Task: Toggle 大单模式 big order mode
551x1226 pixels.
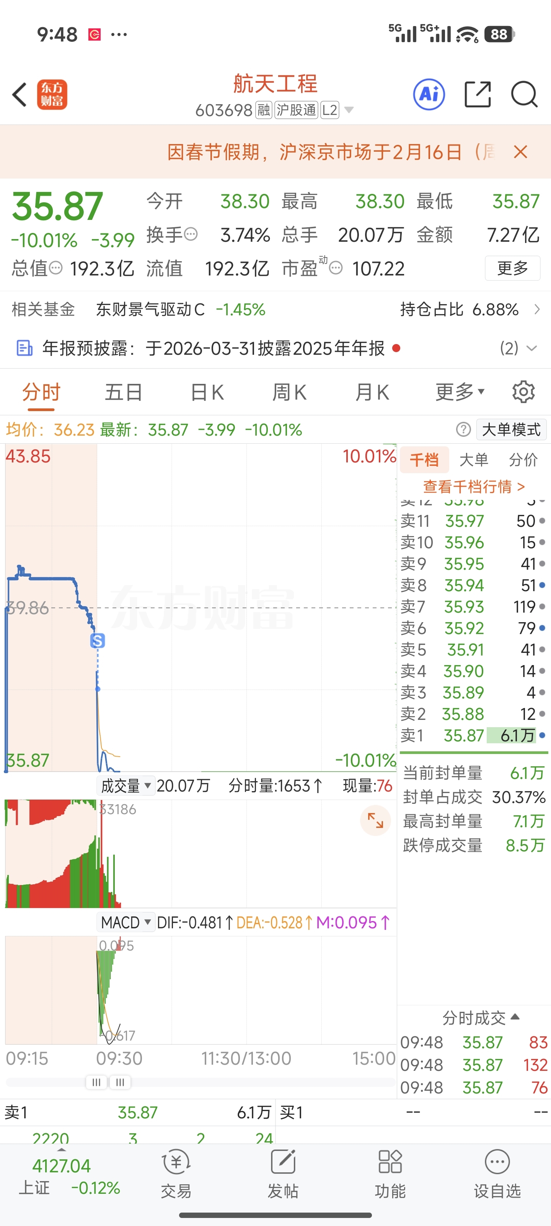Action: tap(511, 429)
